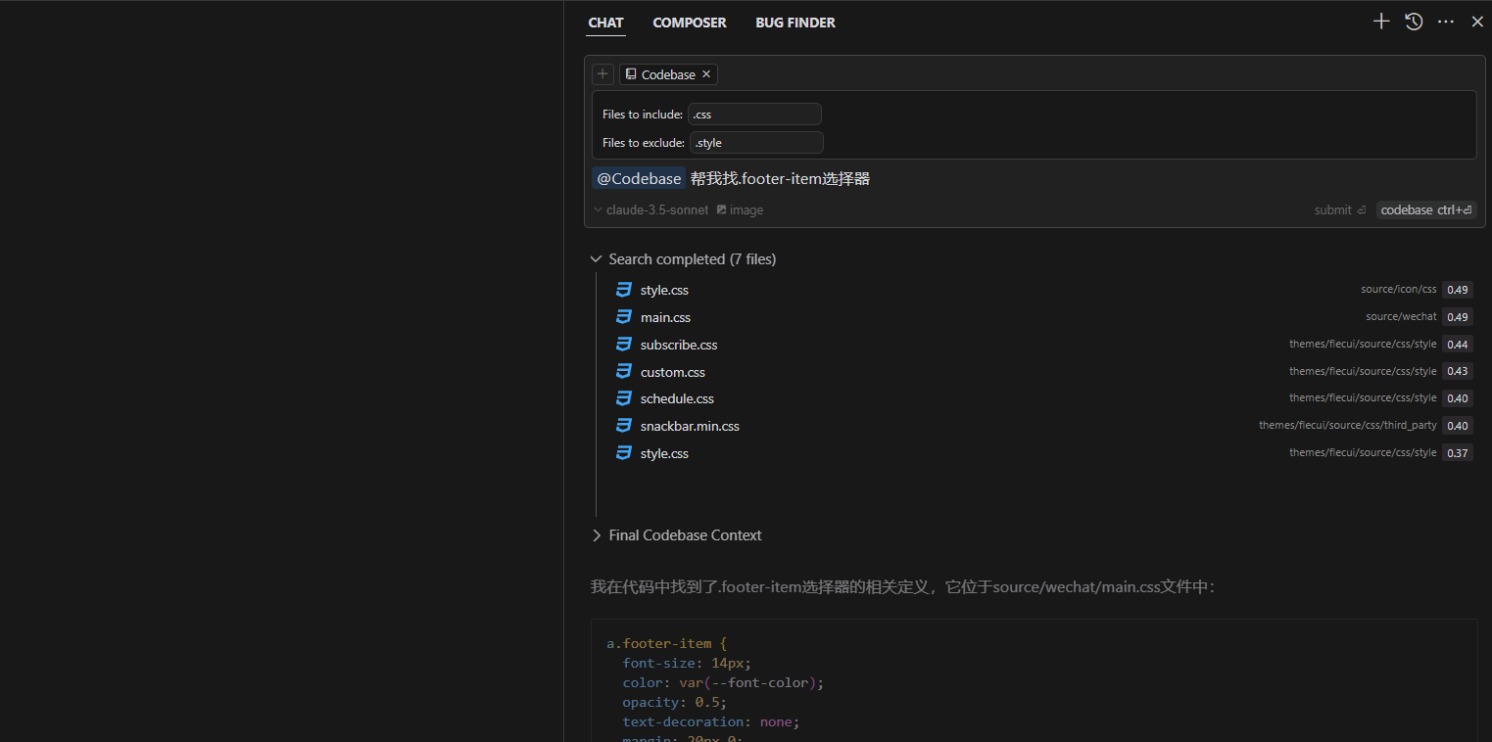1492x742 pixels.
Task: Open the more options ellipsis menu
Action: click(x=1446, y=22)
